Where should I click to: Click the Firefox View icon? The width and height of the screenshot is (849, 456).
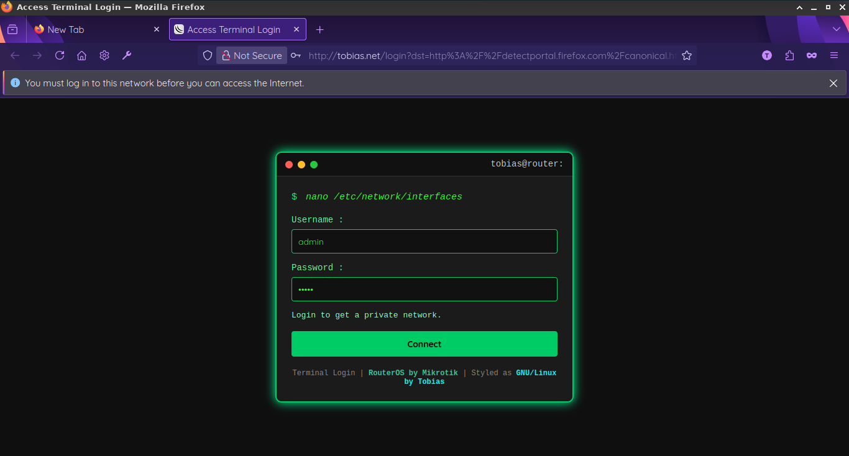click(12, 30)
